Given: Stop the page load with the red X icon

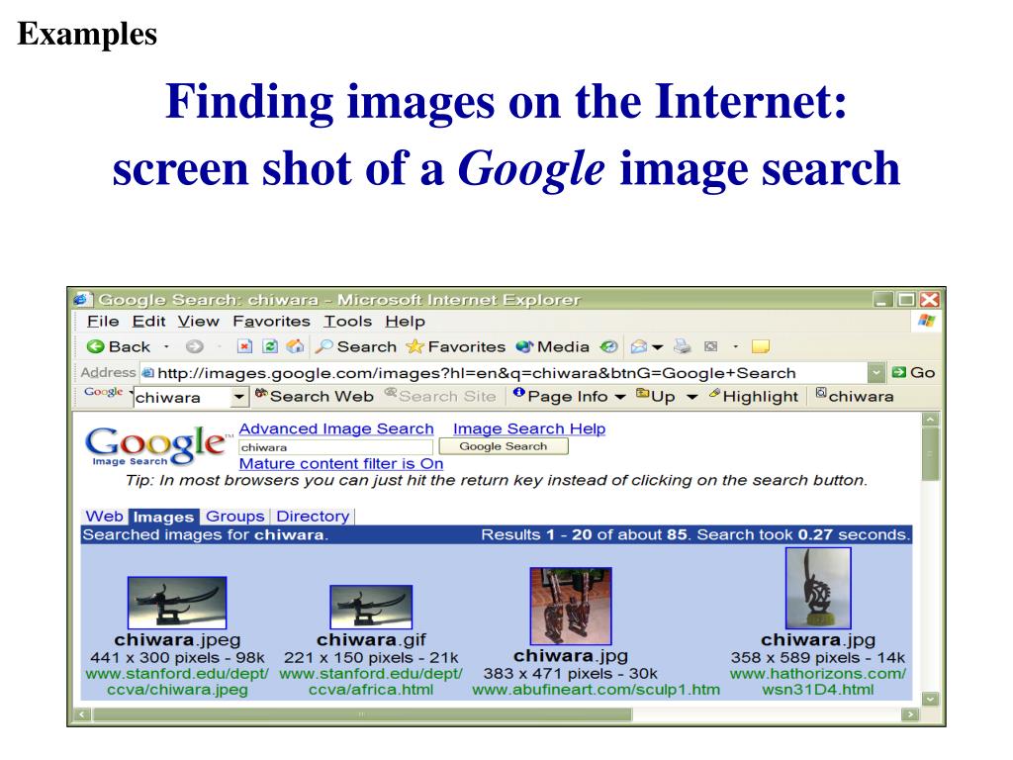Looking at the screenshot, I should pos(244,347).
